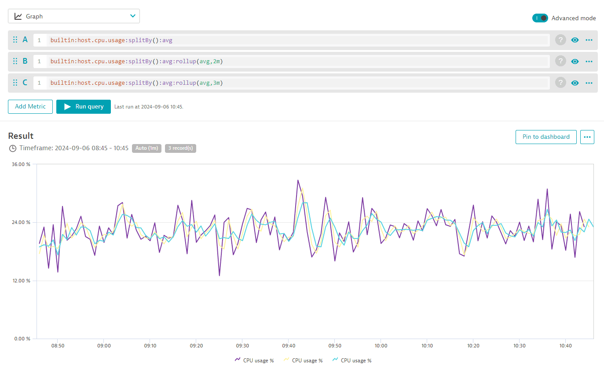Click the timeframe clock icon

[12, 148]
